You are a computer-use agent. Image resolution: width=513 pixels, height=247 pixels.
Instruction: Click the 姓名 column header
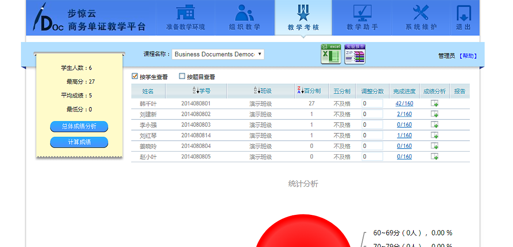pyautogui.click(x=148, y=91)
